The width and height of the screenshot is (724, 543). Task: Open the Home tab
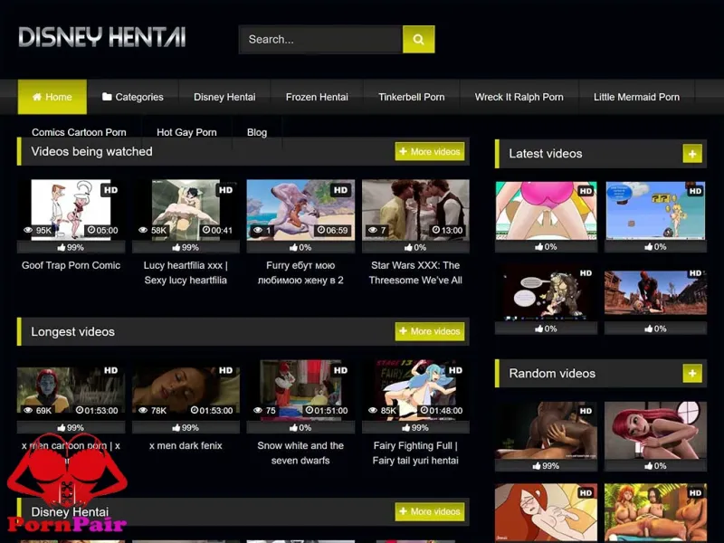click(x=52, y=97)
